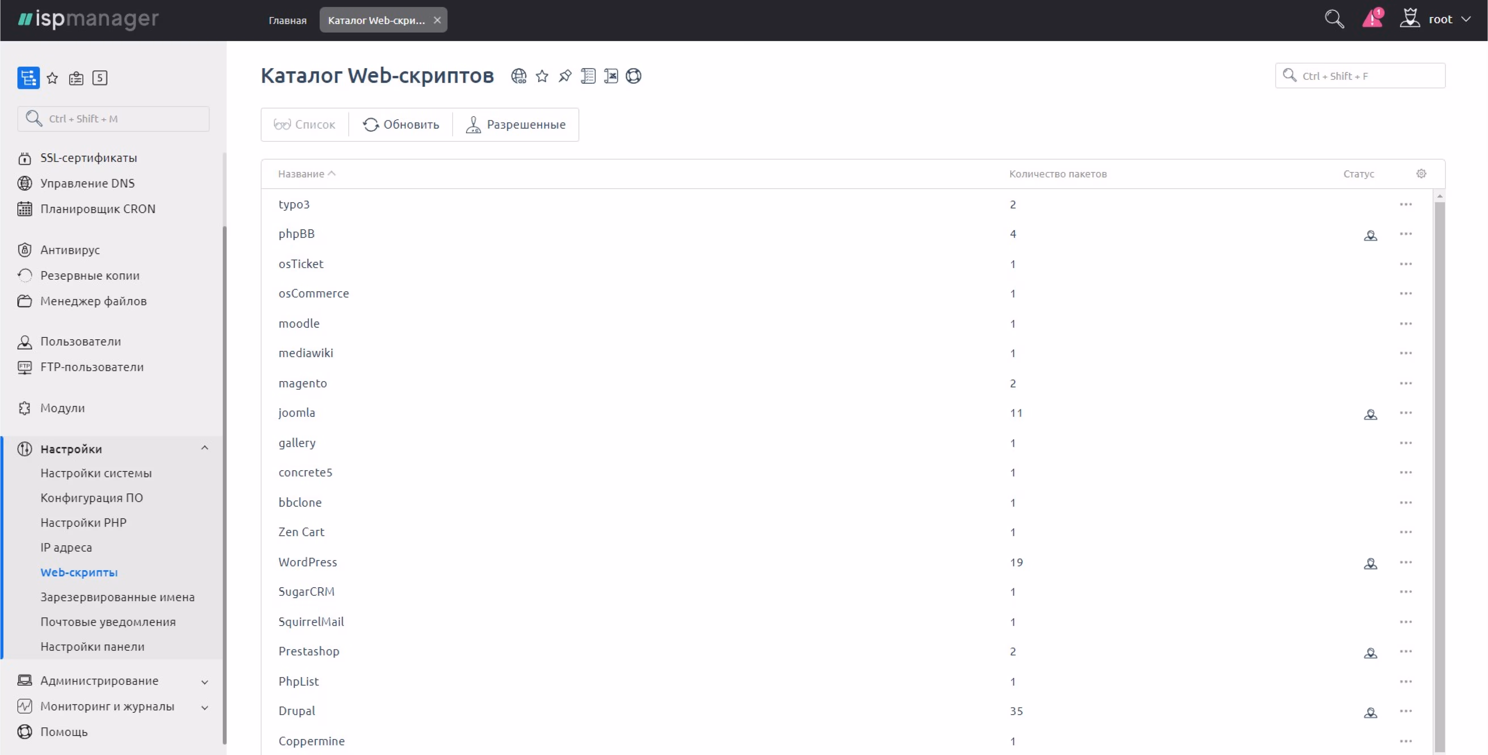The image size is (1488, 755).
Task: Toggle Список view mode
Action: (305, 124)
